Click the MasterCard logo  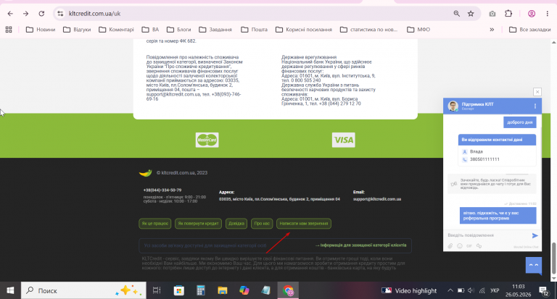click(x=207, y=140)
